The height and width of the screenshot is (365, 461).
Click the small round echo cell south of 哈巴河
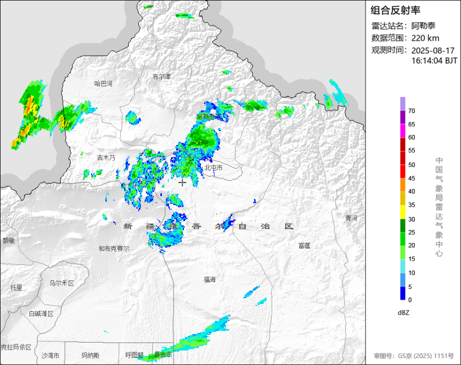[x=133, y=118]
